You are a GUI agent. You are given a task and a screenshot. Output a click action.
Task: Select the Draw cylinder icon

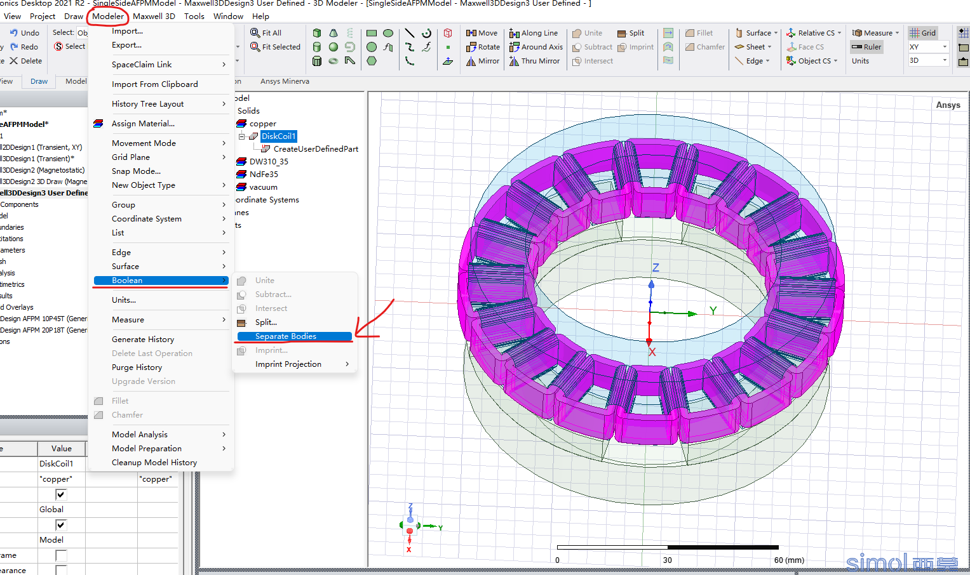tap(317, 47)
